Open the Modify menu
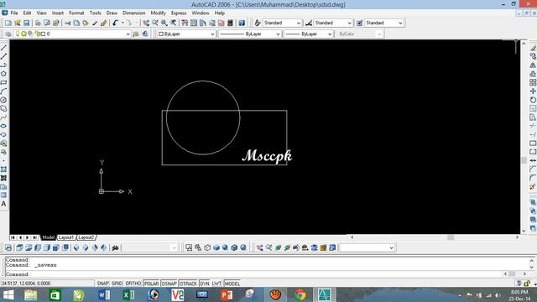The width and height of the screenshot is (537, 302). click(159, 13)
